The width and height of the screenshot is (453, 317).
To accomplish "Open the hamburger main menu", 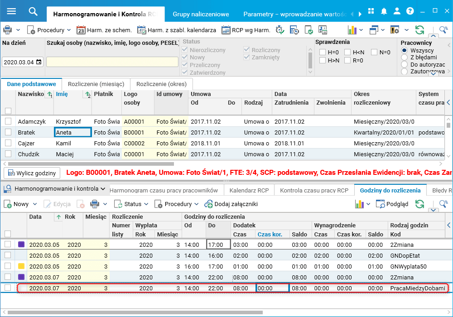I will click(x=11, y=11).
